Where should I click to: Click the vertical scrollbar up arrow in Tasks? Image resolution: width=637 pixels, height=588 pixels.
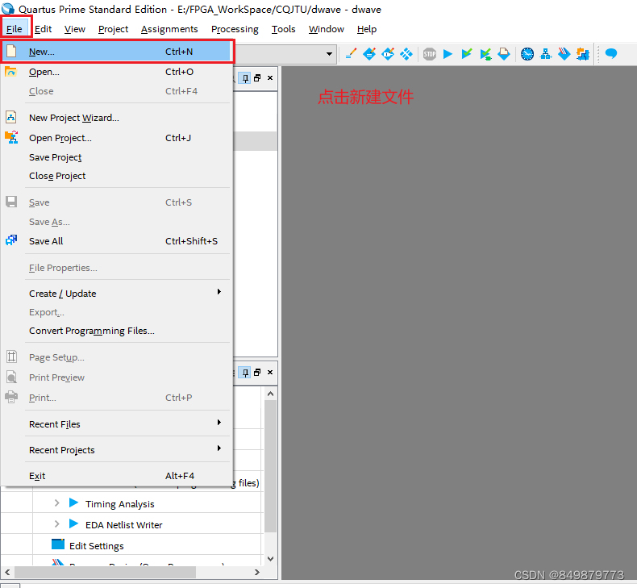coord(271,394)
